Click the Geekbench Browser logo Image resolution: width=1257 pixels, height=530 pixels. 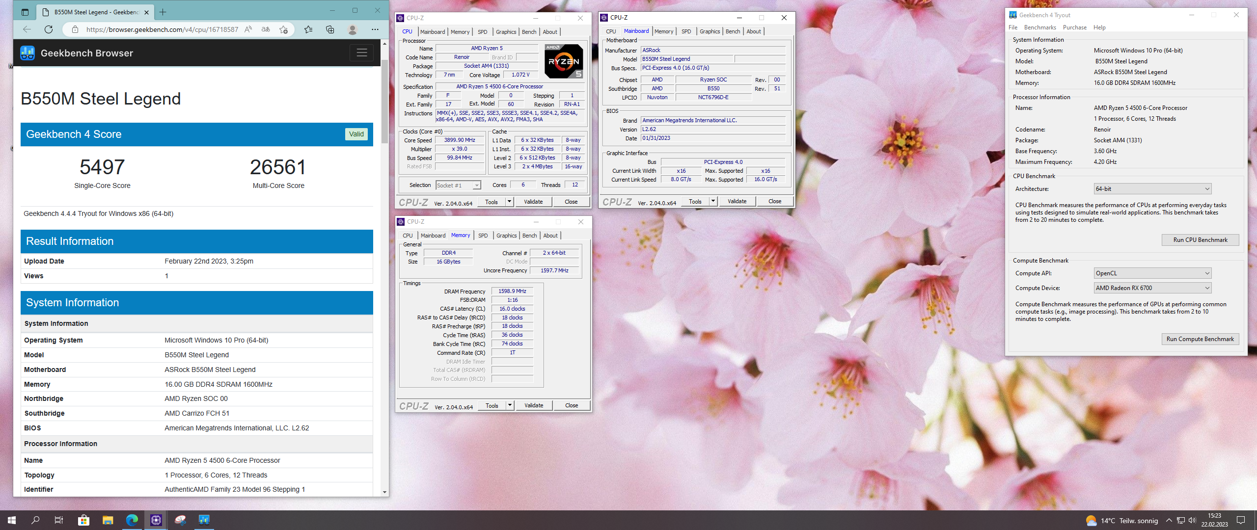tap(27, 53)
